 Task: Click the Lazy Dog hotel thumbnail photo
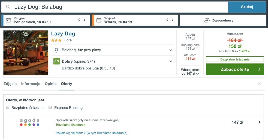pyautogui.click(x=26, y=53)
